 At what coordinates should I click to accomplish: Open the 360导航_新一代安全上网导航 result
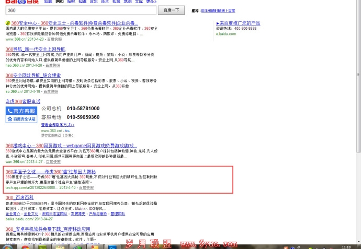[x=36, y=49]
